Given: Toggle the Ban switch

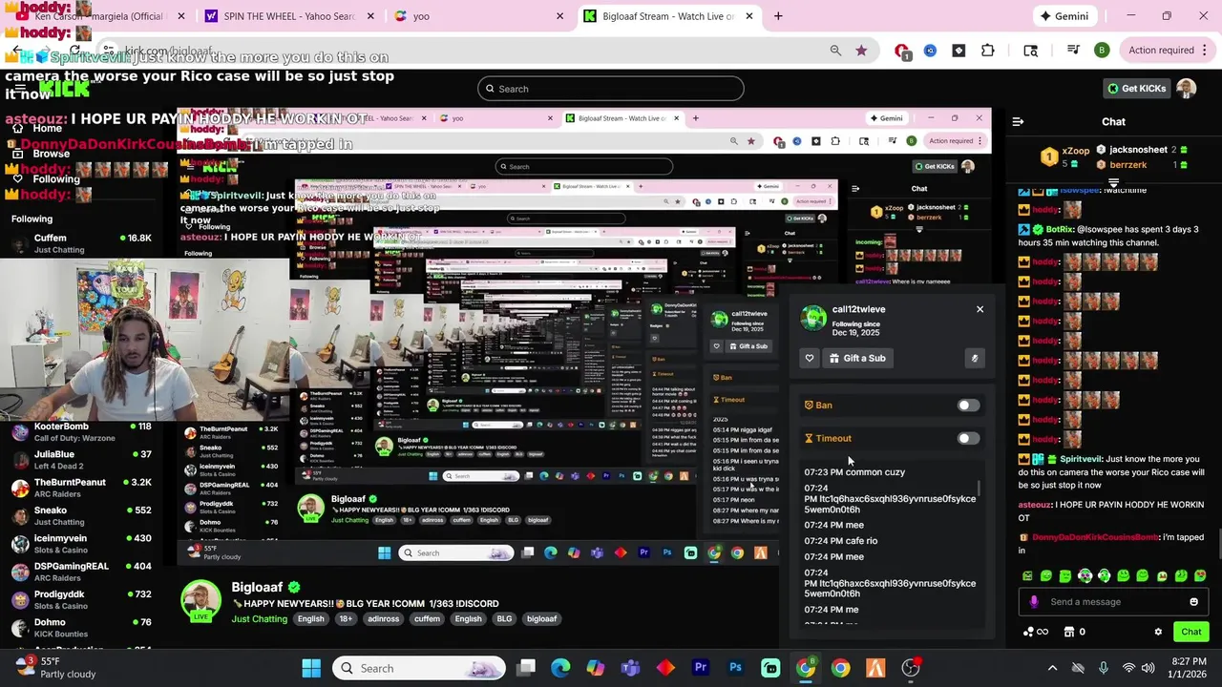Looking at the screenshot, I should tap(968, 406).
